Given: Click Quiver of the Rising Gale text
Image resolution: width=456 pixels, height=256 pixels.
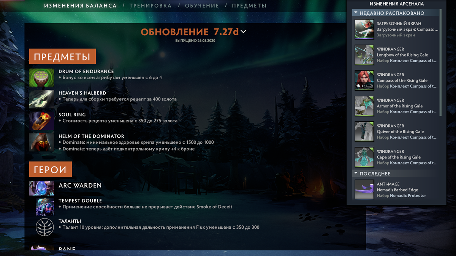Looking at the screenshot, I should pyautogui.click(x=400, y=132).
